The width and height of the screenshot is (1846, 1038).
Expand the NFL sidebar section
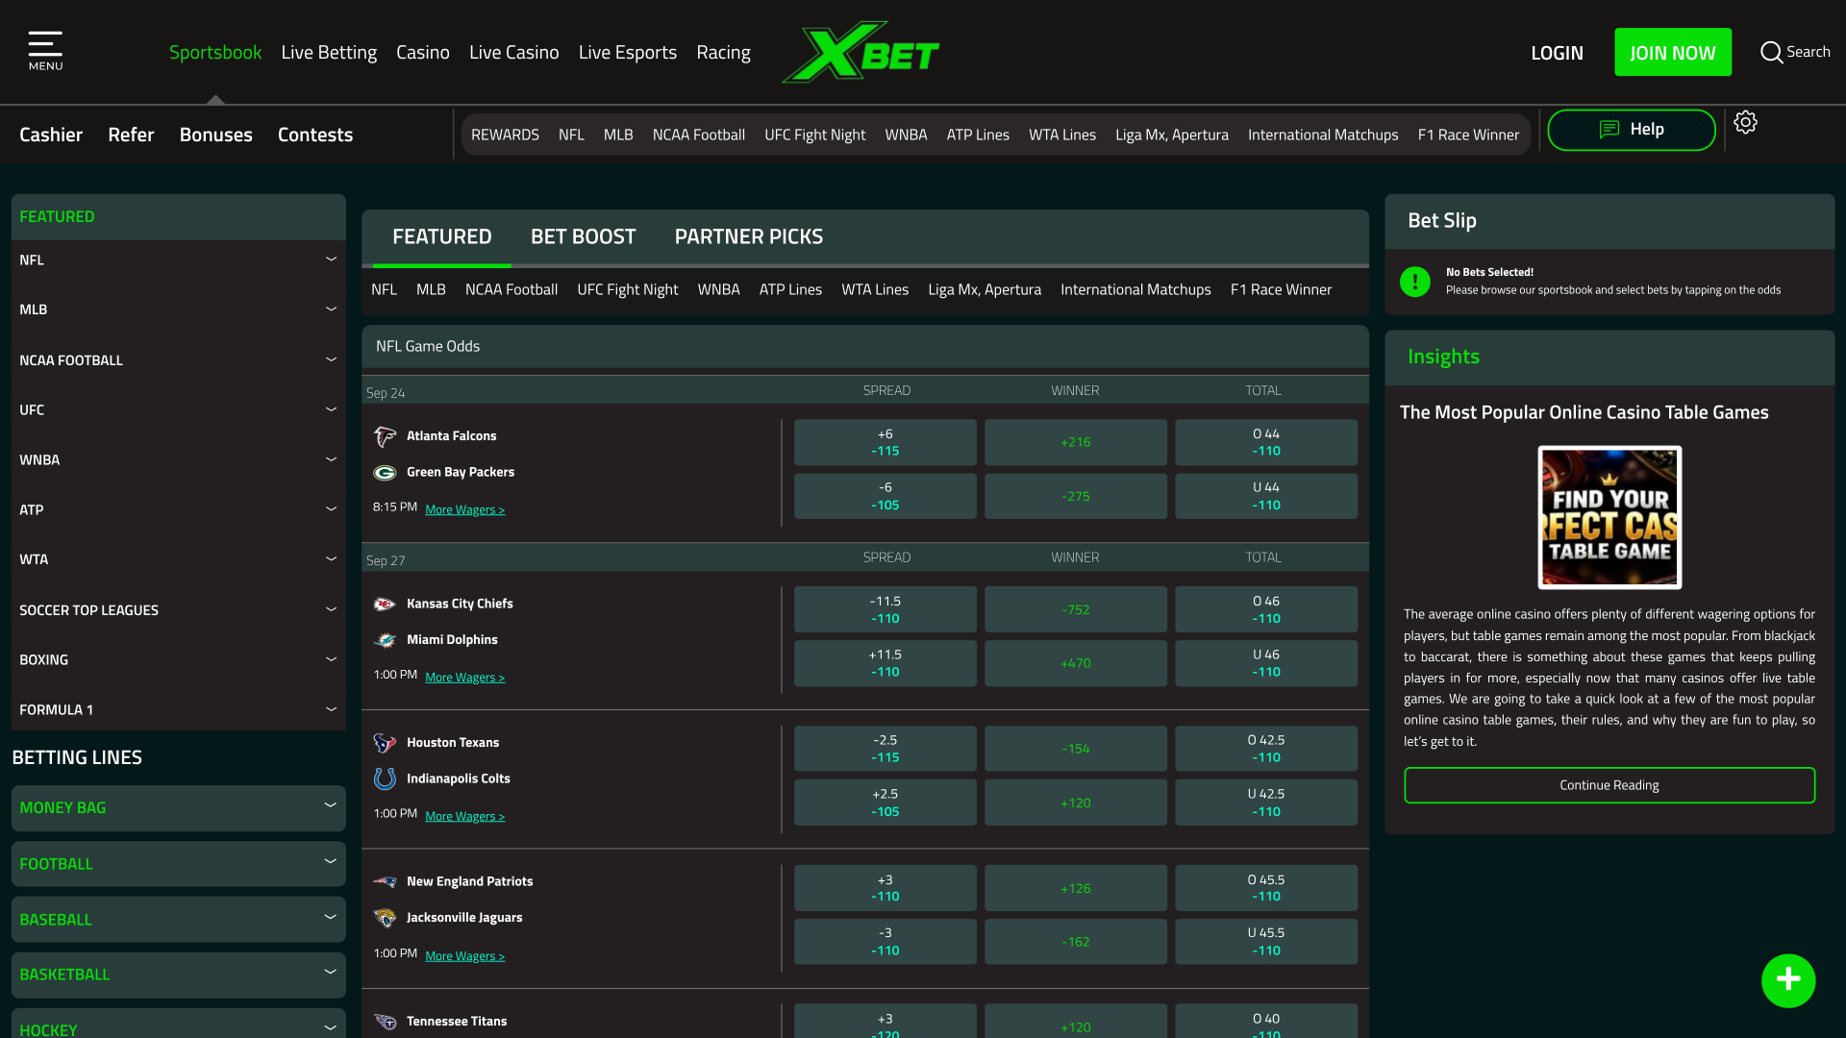point(178,260)
